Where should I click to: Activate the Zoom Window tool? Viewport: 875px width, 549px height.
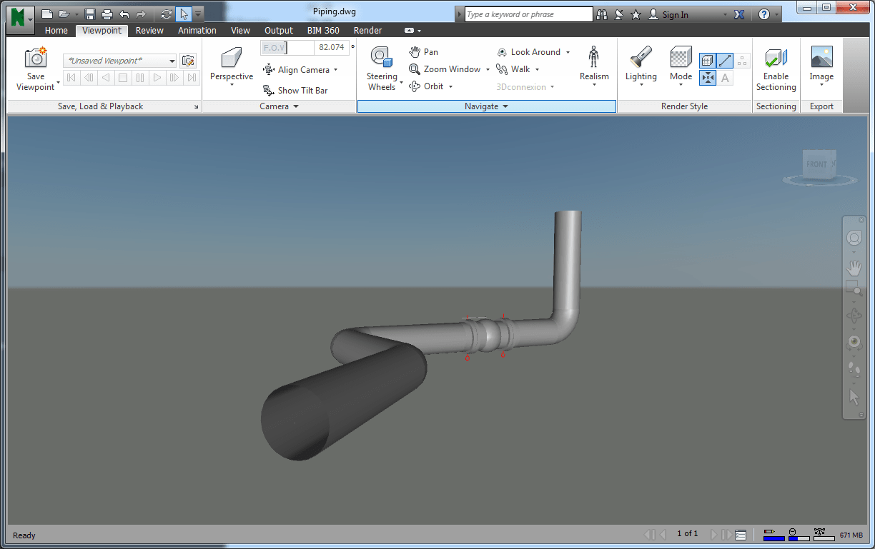(444, 69)
